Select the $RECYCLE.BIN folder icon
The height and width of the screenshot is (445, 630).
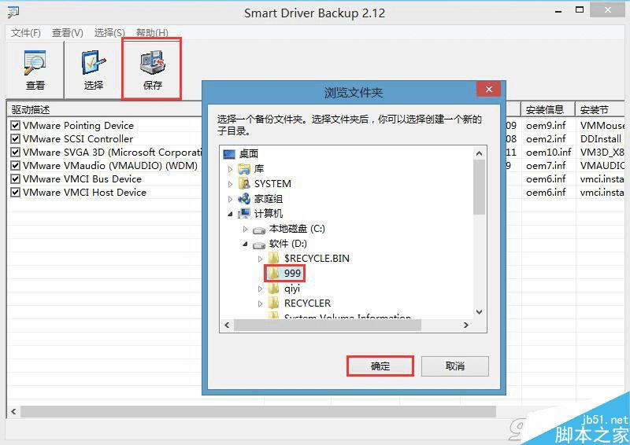[x=273, y=258]
